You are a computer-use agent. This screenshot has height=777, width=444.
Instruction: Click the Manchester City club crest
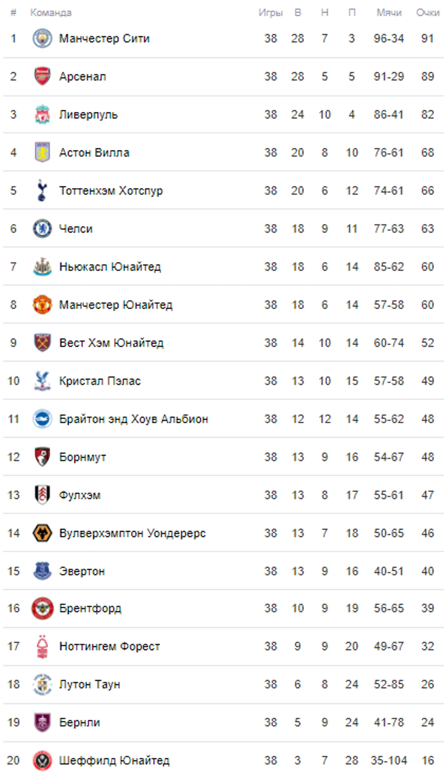pyautogui.click(x=42, y=38)
